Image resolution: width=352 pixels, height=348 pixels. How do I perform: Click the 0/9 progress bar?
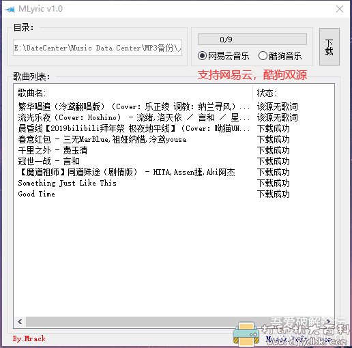click(x=252, y=40)
